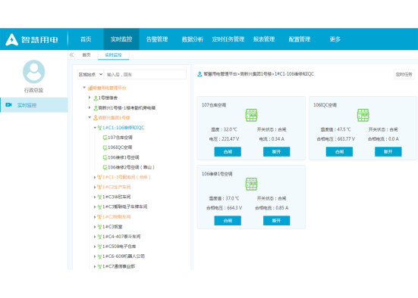Click the 221.47 V voltage reading
This screenshot has width=418, height=298.
(231, 139)
